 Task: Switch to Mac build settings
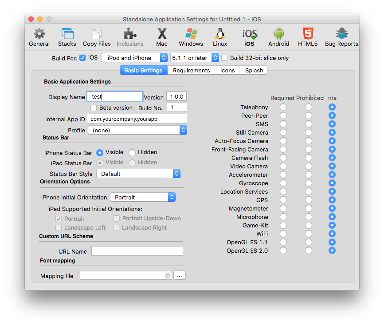tap(162, 37)
